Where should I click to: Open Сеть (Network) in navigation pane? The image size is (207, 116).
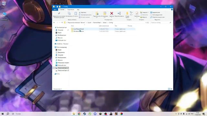click(x=57, y=74)
